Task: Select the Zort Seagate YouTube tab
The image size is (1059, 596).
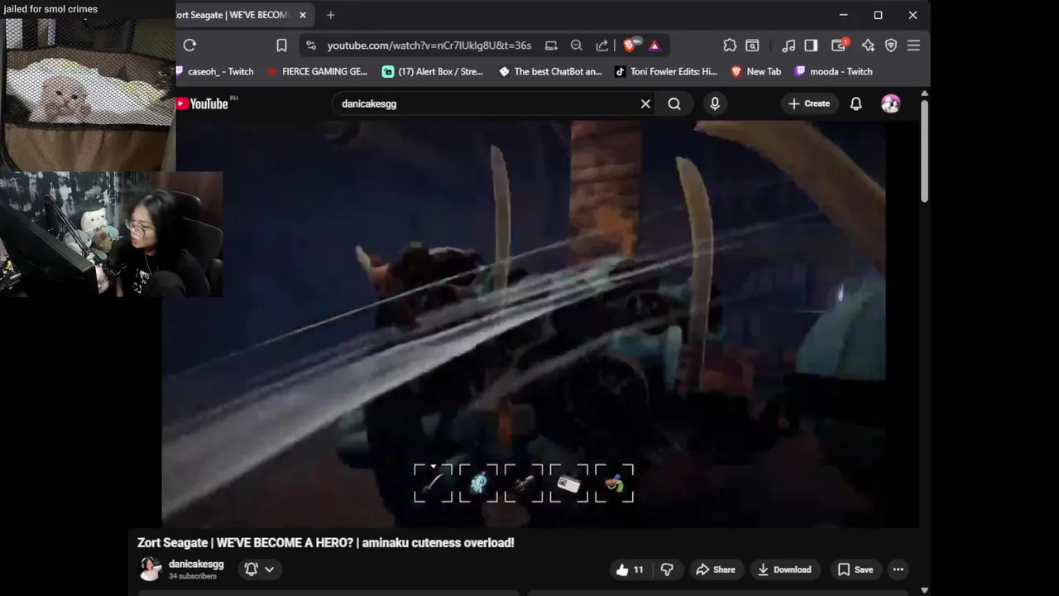Action: (x=234, y=15)
